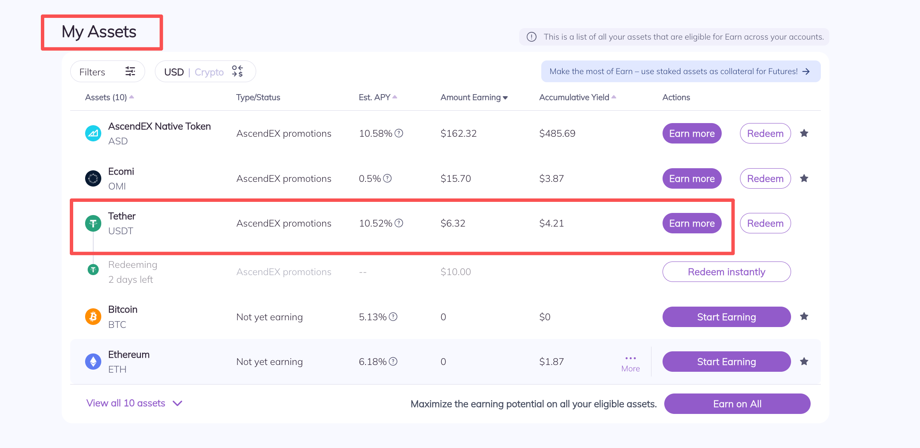The height and width of the screenshot is (448, 920).
Task: Click Redeem instantly for redeeming Tether
Action: (726, 272)
